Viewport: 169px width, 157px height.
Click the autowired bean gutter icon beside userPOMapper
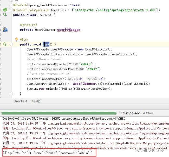[5, 29]
